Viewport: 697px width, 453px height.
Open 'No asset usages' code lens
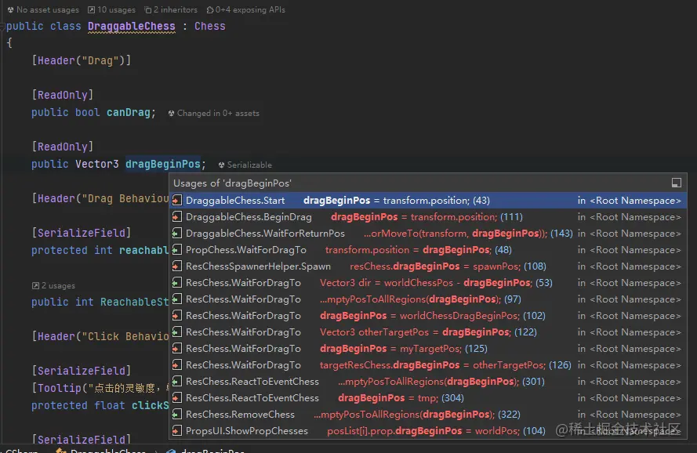[x=43, y=9]
